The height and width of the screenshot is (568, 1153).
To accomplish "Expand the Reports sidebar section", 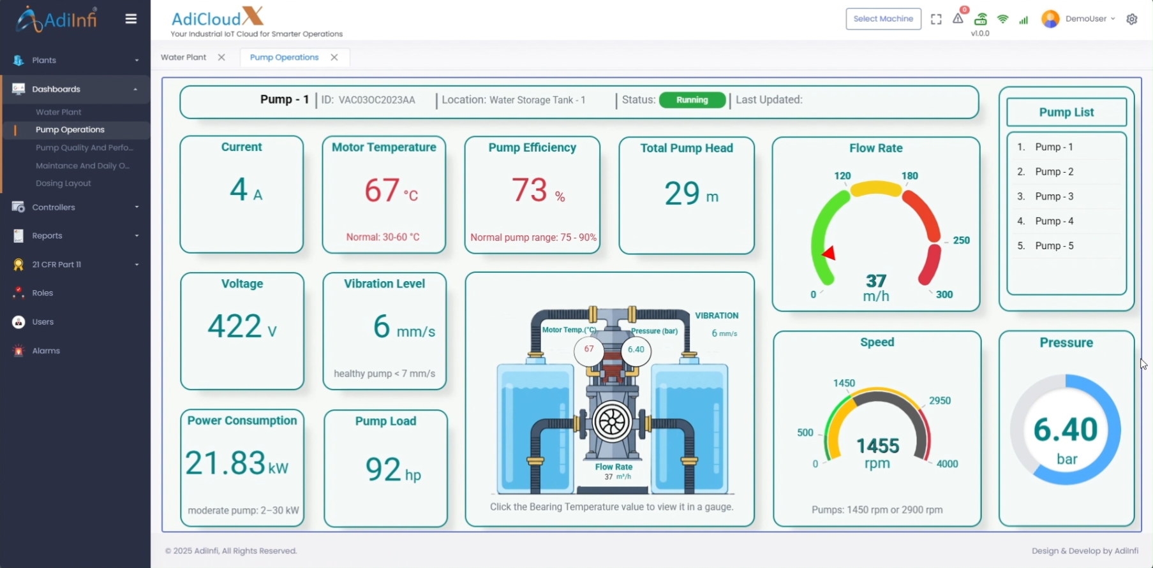I will tap(75, 235).
